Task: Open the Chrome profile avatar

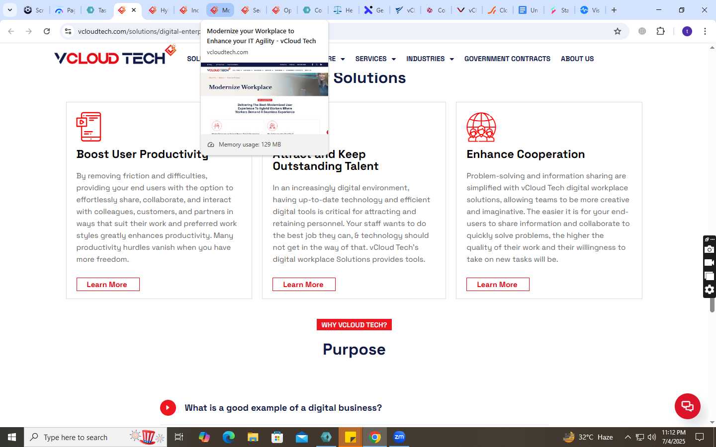Action: (687, 31)
